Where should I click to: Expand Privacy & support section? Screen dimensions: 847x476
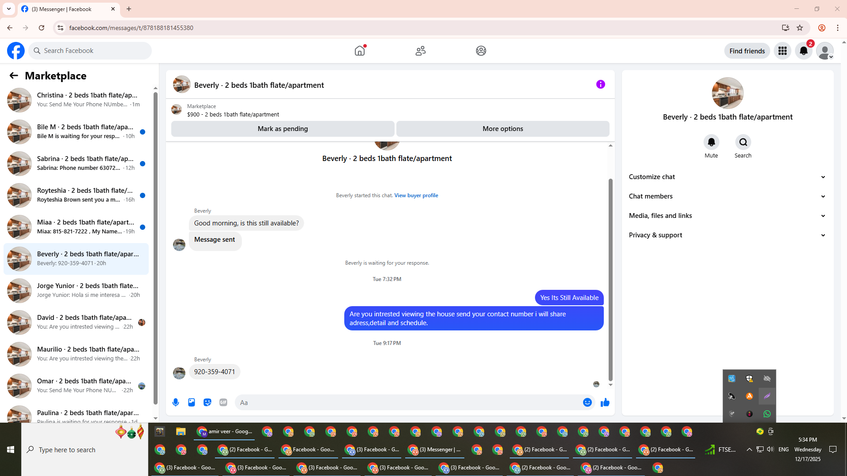727,235
